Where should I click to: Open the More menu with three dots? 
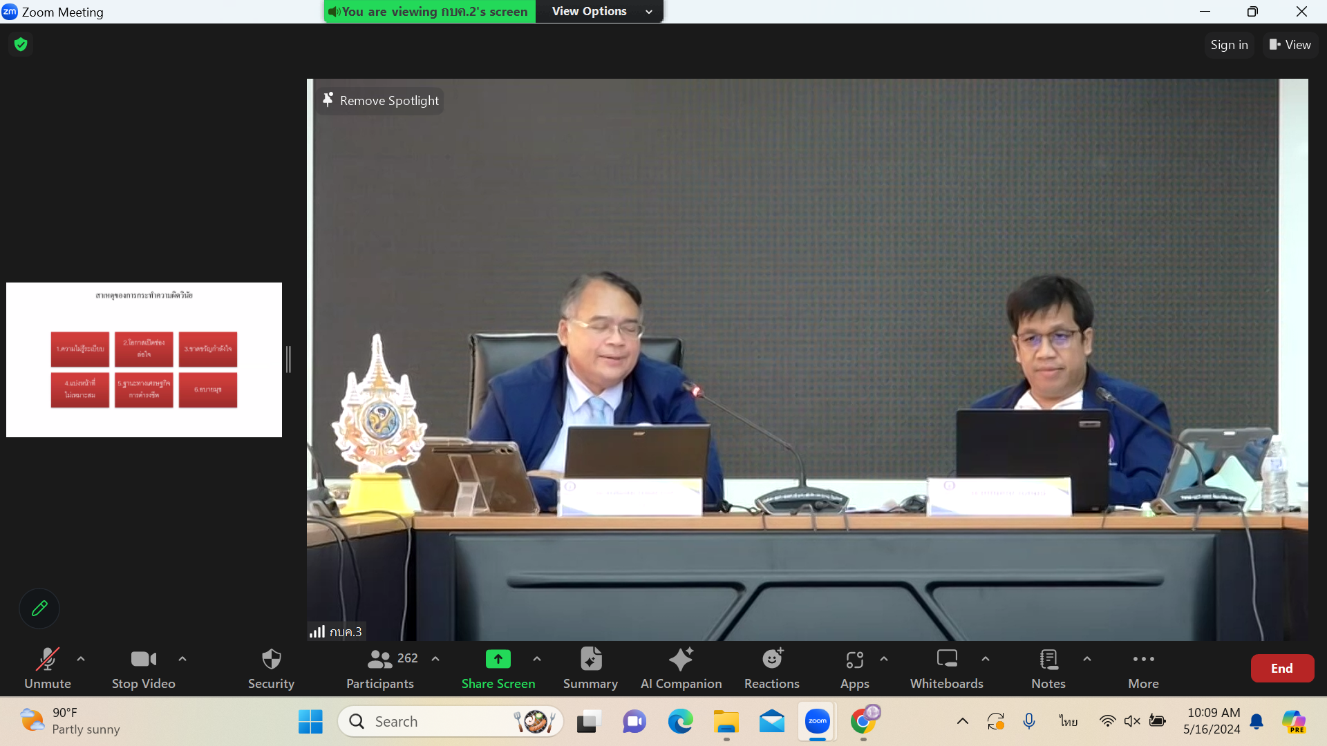[x=1143, y=660]
